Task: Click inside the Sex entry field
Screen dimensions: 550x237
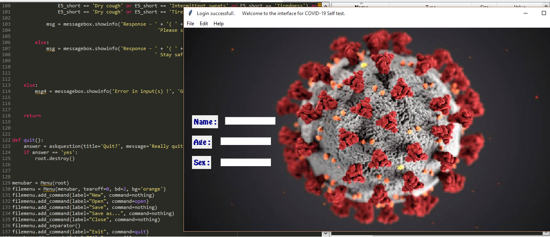Action: tap(245, 162)
